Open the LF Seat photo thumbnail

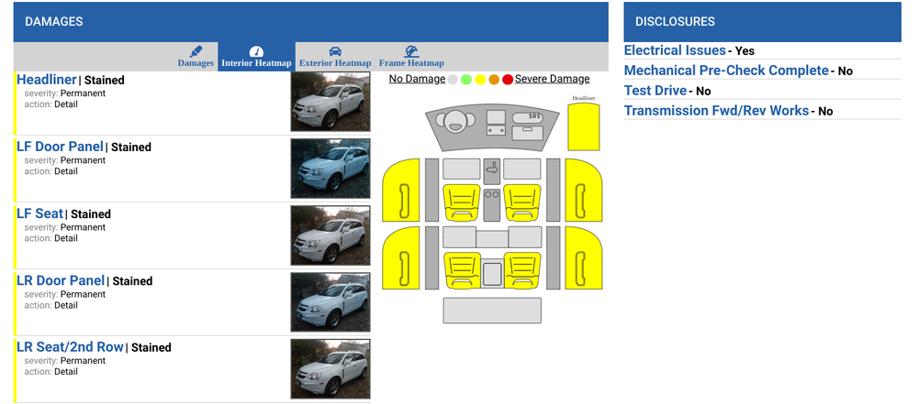click(x=330, y=235)
